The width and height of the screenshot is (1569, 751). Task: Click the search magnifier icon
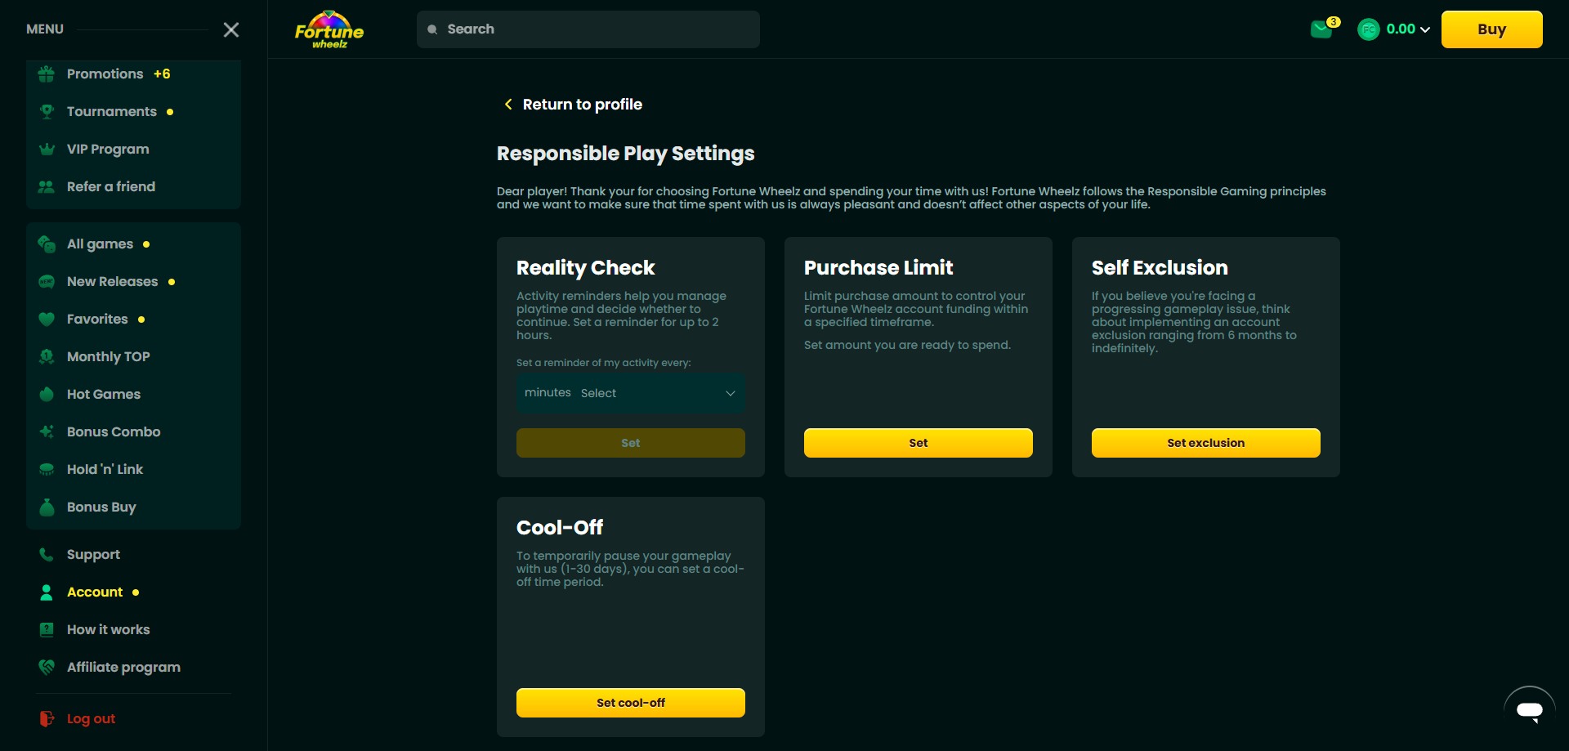(x=432, y=29)
